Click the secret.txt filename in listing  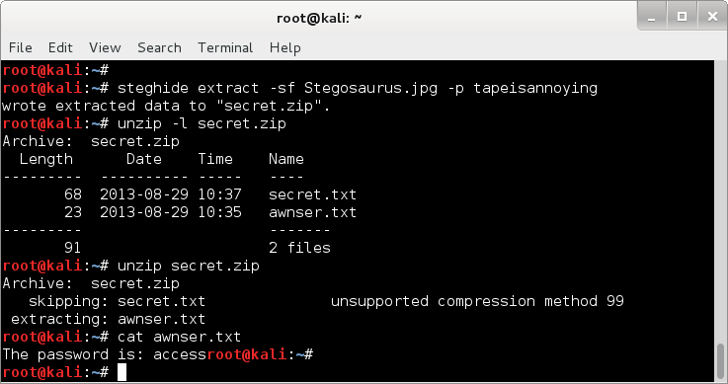pyautogui.click(x=312, y=194)
